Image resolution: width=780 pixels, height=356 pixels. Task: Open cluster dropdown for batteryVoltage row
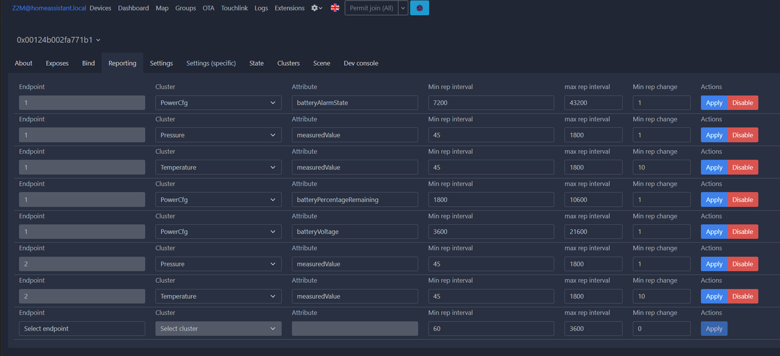(218, 232)
